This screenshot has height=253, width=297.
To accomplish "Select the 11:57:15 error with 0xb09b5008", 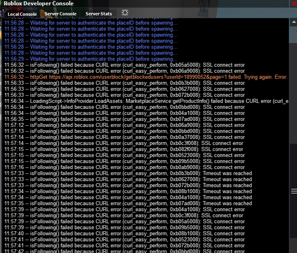I will coord(125,161).
